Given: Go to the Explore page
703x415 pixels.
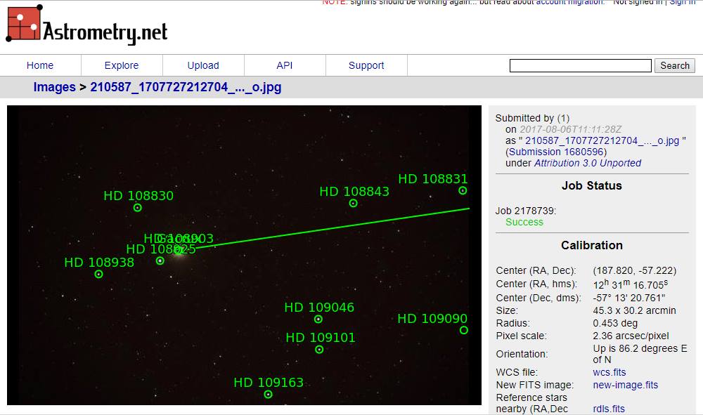Looking at the screenshot, I should [122, 65].
